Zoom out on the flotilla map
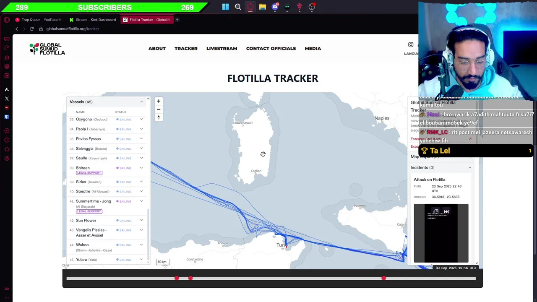The image size is (537, 302). pos(159,109)
